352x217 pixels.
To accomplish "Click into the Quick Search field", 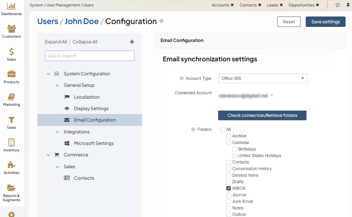I will coord(90,56).
